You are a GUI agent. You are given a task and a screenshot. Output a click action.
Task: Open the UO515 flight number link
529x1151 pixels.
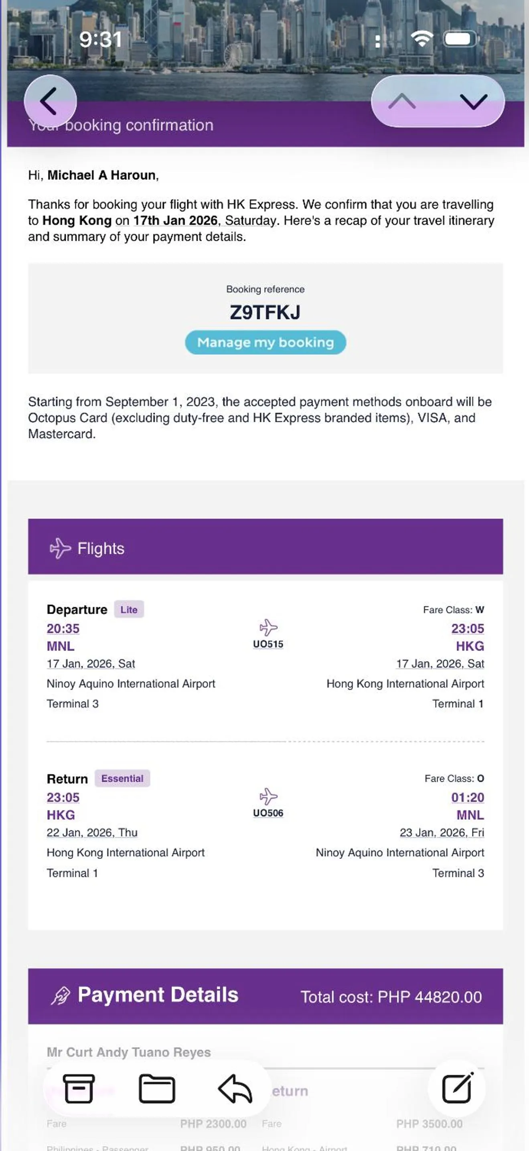click(268, 644)
